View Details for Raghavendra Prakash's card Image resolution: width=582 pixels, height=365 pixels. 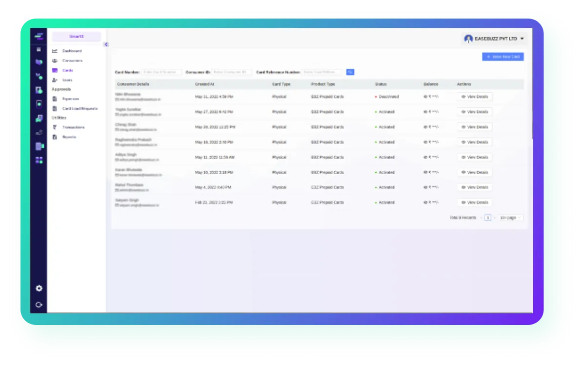[x=475, y=142]
